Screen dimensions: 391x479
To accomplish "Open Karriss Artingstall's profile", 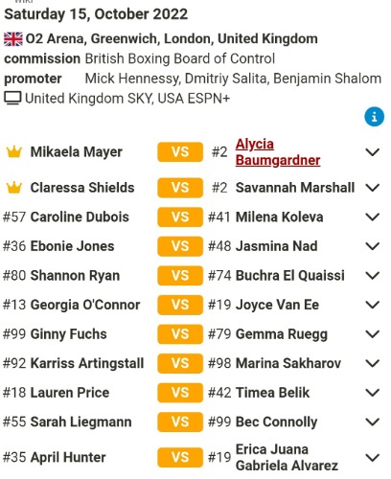I will tap(87, 363).
